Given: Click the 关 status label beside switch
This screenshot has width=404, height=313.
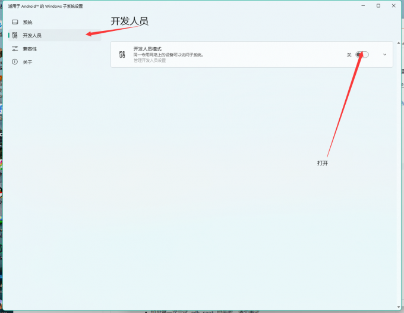Looking at the screenshot, I should 349,55.
